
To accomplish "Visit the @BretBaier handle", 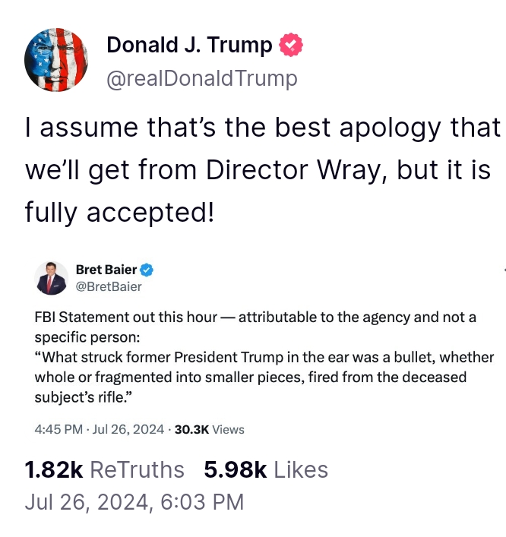I will point(109,286).
